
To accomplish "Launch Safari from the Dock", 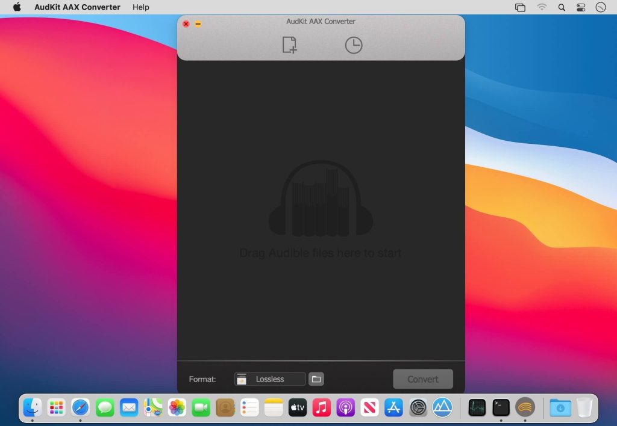I will [x=80, y=407].
